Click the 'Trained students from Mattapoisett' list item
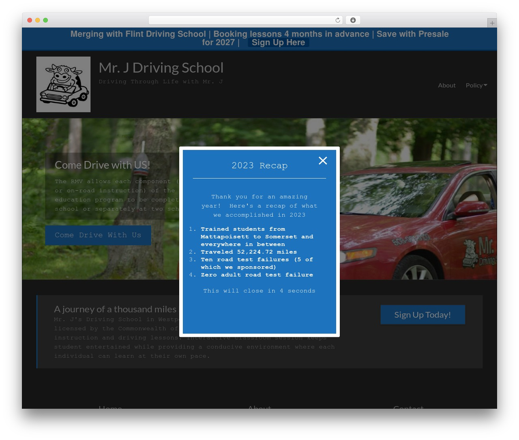The width and height of the screenshot is (519, 440). (257, 237)
